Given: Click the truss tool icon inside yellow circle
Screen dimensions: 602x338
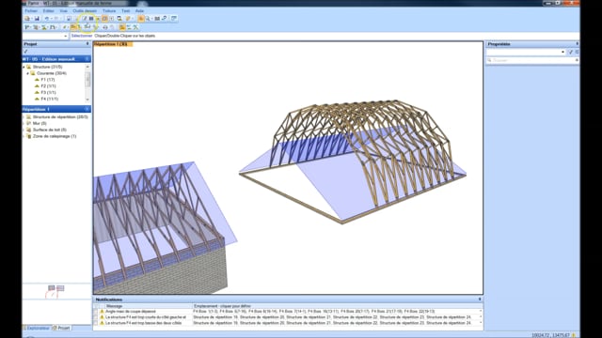Looking at the screenshot, I should tap(87, 27).
